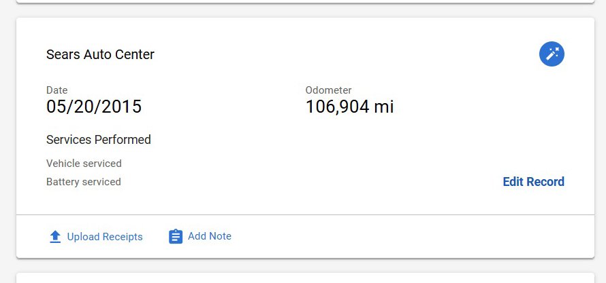Click the record card below Sears
Viewport: 606px width, 283px height.
coord(305,278)
